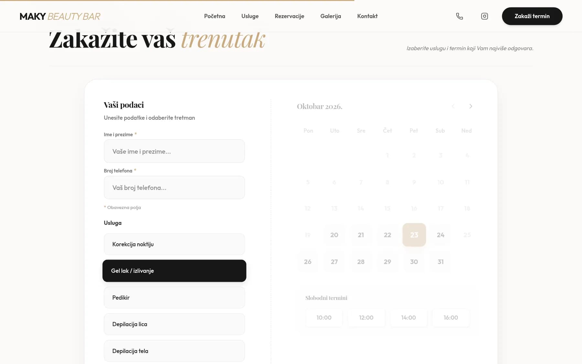Open the Galerija menu item
This screenshot has height=364, width=582.
pyautogui.click(x=330, y=16)
